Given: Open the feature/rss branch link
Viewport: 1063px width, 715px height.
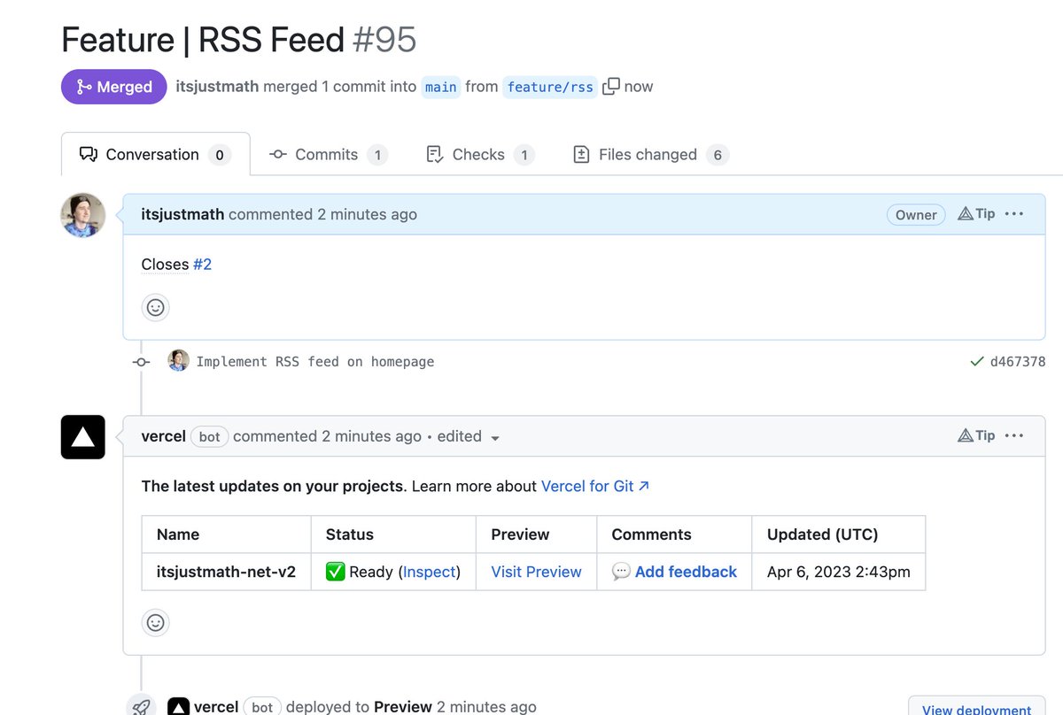Looking at the screenshot, I should 550,87.
